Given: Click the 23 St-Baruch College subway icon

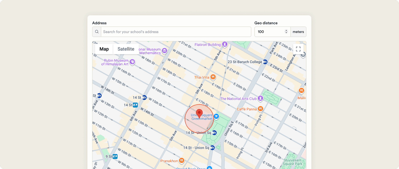Looking at the screenshot, I should [x=265, y=62].
